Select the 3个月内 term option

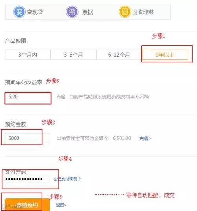coord(28,55)
